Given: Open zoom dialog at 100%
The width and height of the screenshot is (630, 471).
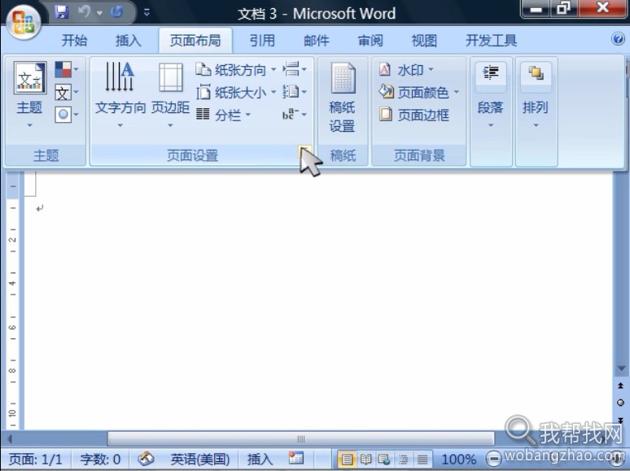Looking at the screenshot, I should tap(459, 459).
